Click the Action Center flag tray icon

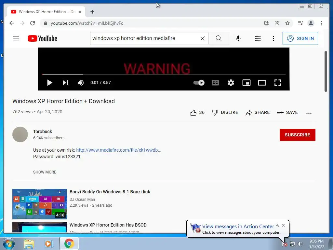[284, 244]
